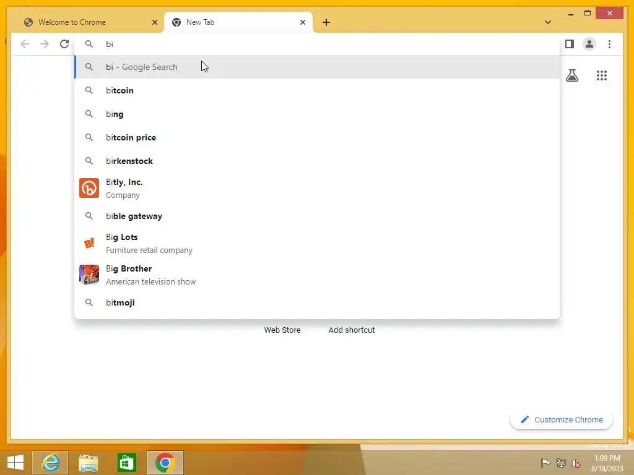634x475 pixels.
Task: Choose the 'bible gateway' suggestion
Action: tap(318, 216)
